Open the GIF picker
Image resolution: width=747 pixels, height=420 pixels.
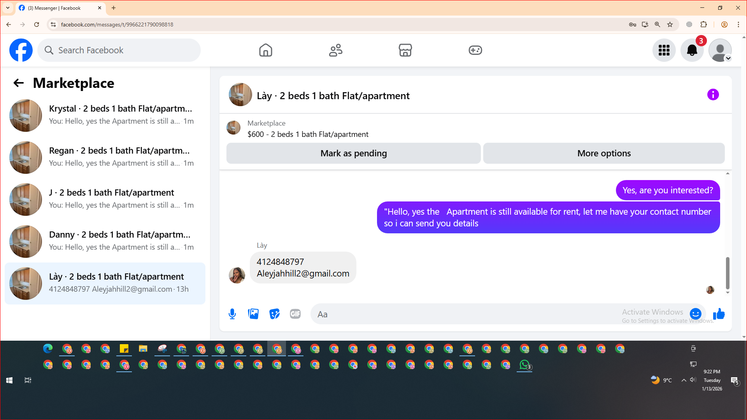tap(295, 314)
